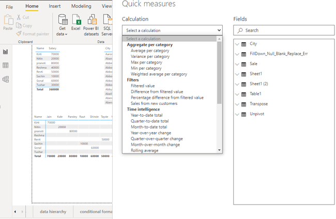This screenshot has height=219, width=336.
Task: Click the Transpose table icon
Action: click(x=243, y=104)
